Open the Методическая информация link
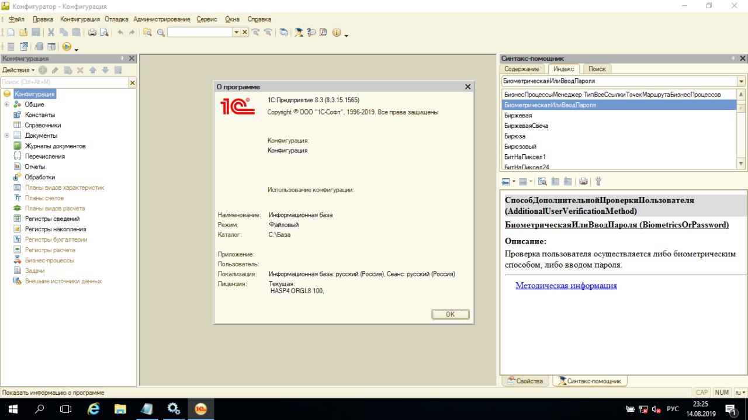The height and width of the screenshot is (420, 748). 566,286
